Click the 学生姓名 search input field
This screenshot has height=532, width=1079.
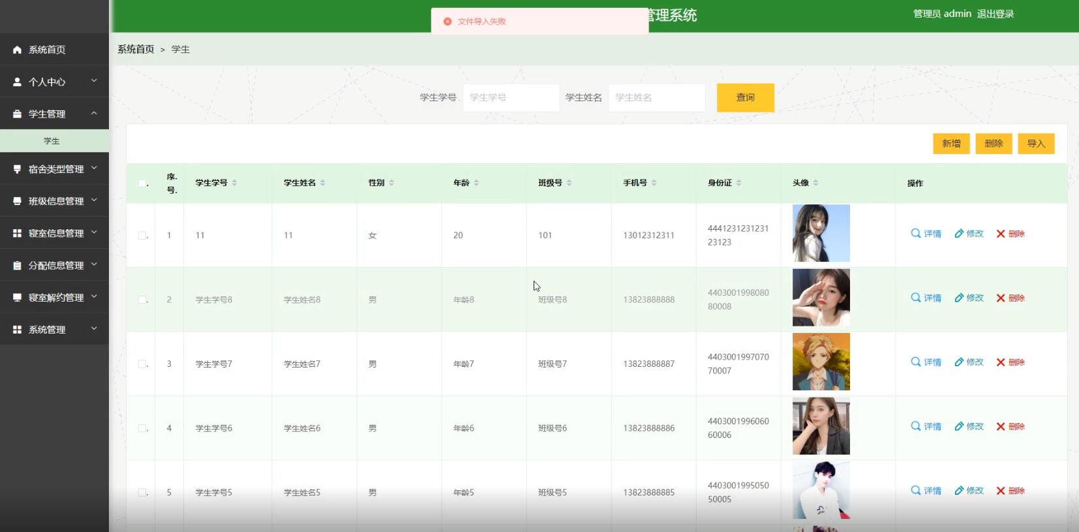(657, 97)
